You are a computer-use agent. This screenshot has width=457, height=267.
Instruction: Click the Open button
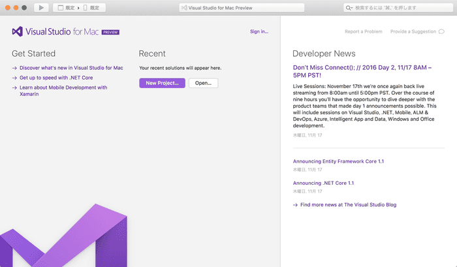click(x=203, y=83)
